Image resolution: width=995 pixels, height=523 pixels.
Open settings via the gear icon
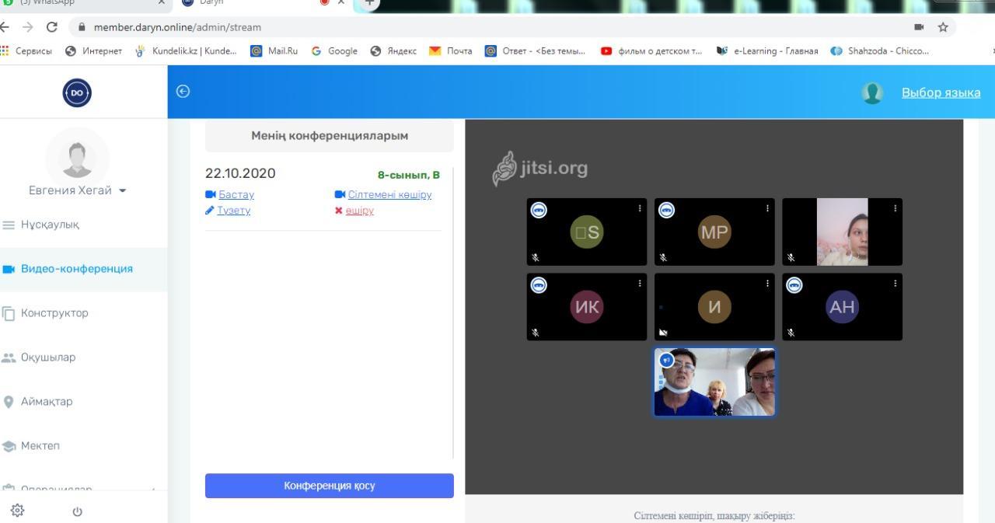point(17,511)
